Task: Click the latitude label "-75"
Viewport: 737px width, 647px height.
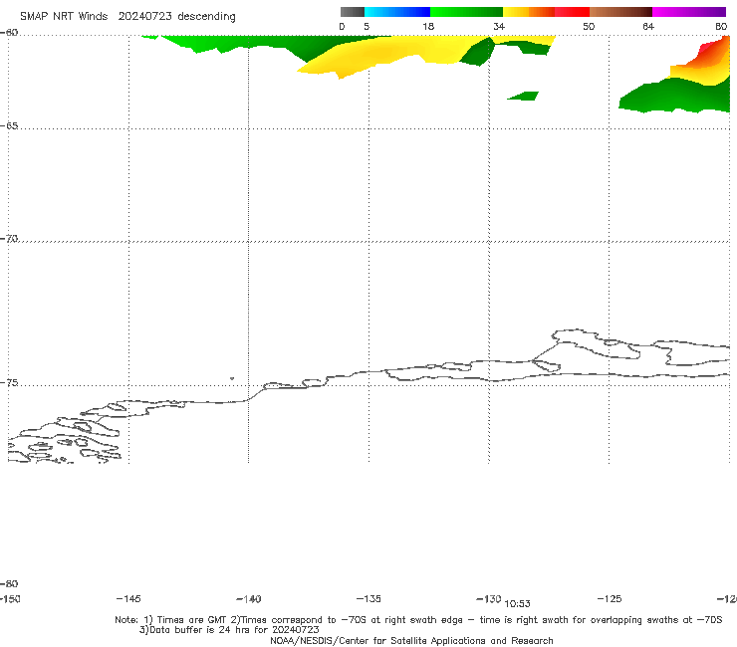Action: tap(9, 383)
